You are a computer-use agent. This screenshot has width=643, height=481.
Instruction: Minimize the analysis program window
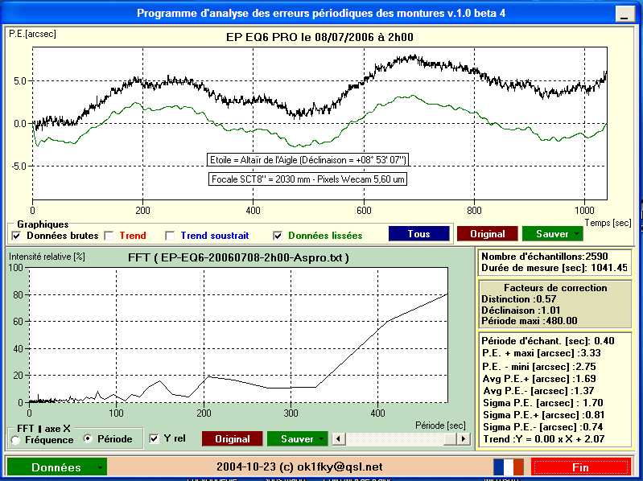[624, 14]
